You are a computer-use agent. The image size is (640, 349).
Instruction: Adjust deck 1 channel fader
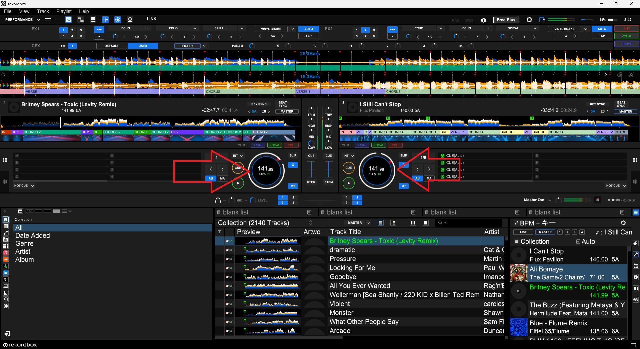pyautogui.click(x=311, y=169)
